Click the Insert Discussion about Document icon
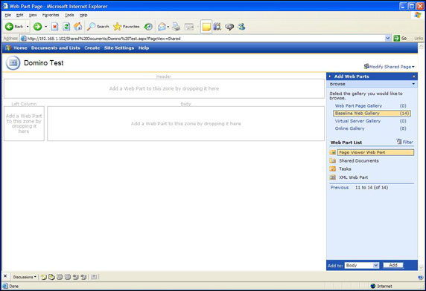The height and width of the screenshot is (291, 426). pyautogui.click(x=51, y=277)
